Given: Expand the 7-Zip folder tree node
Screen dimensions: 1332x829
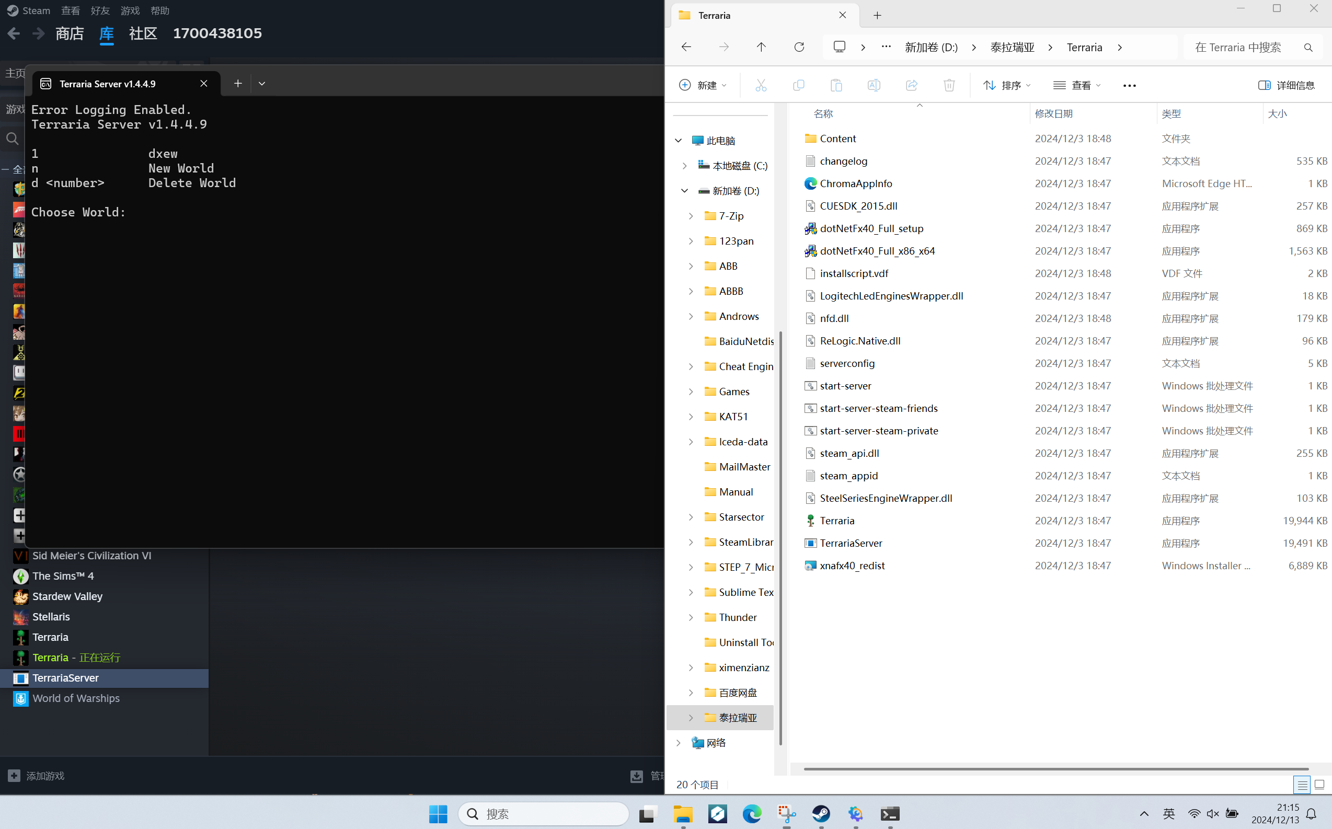Looking at the screenshot, I should 691,216.
